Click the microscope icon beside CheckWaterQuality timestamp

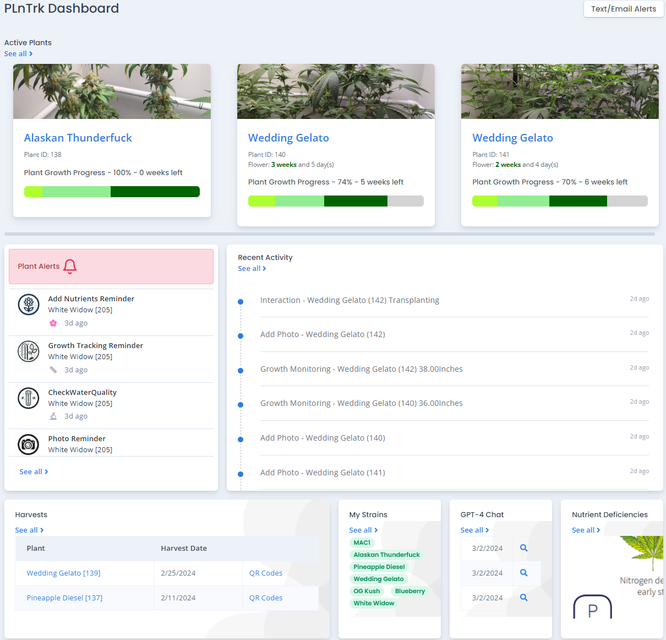click(x=53, y=416)
